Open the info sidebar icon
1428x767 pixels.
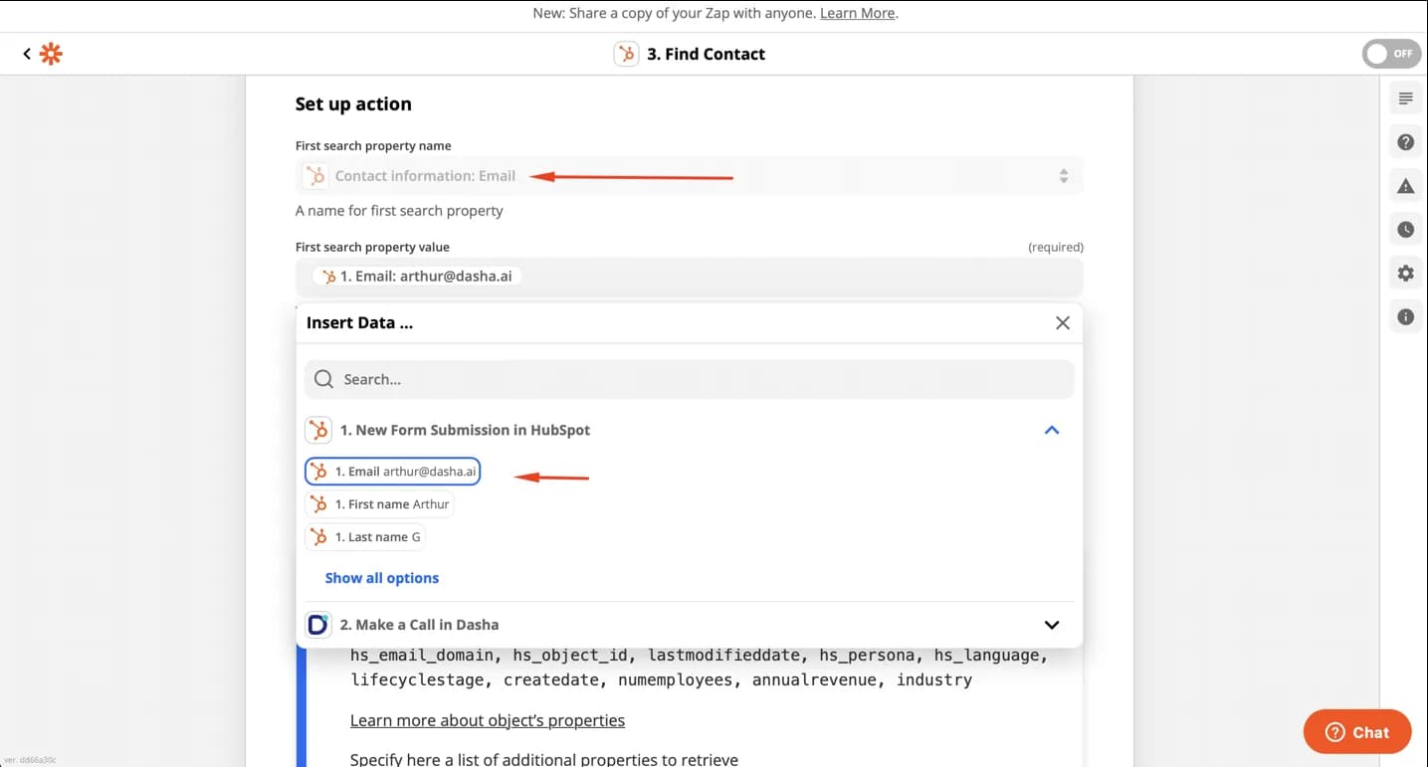click(x=1405, y=317)
